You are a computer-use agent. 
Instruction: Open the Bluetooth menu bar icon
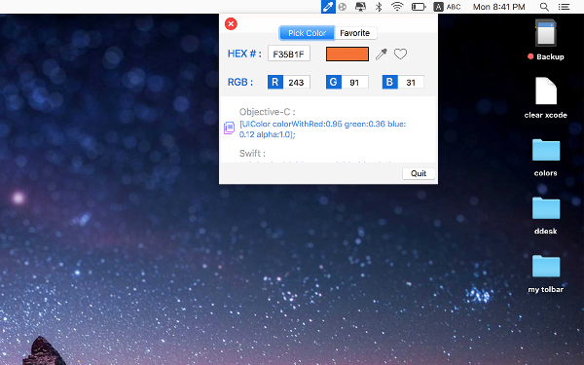[x=379, y=7]
